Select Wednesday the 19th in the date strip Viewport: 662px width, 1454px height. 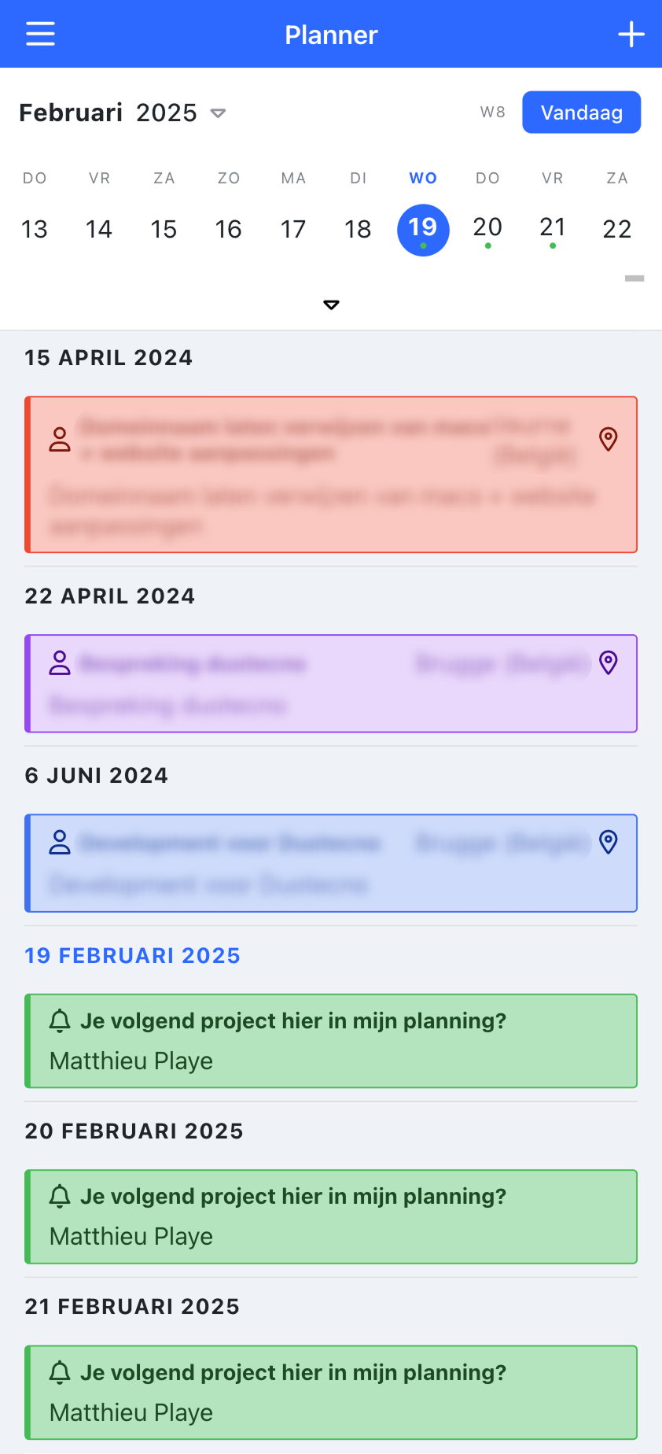coord(423,229)
